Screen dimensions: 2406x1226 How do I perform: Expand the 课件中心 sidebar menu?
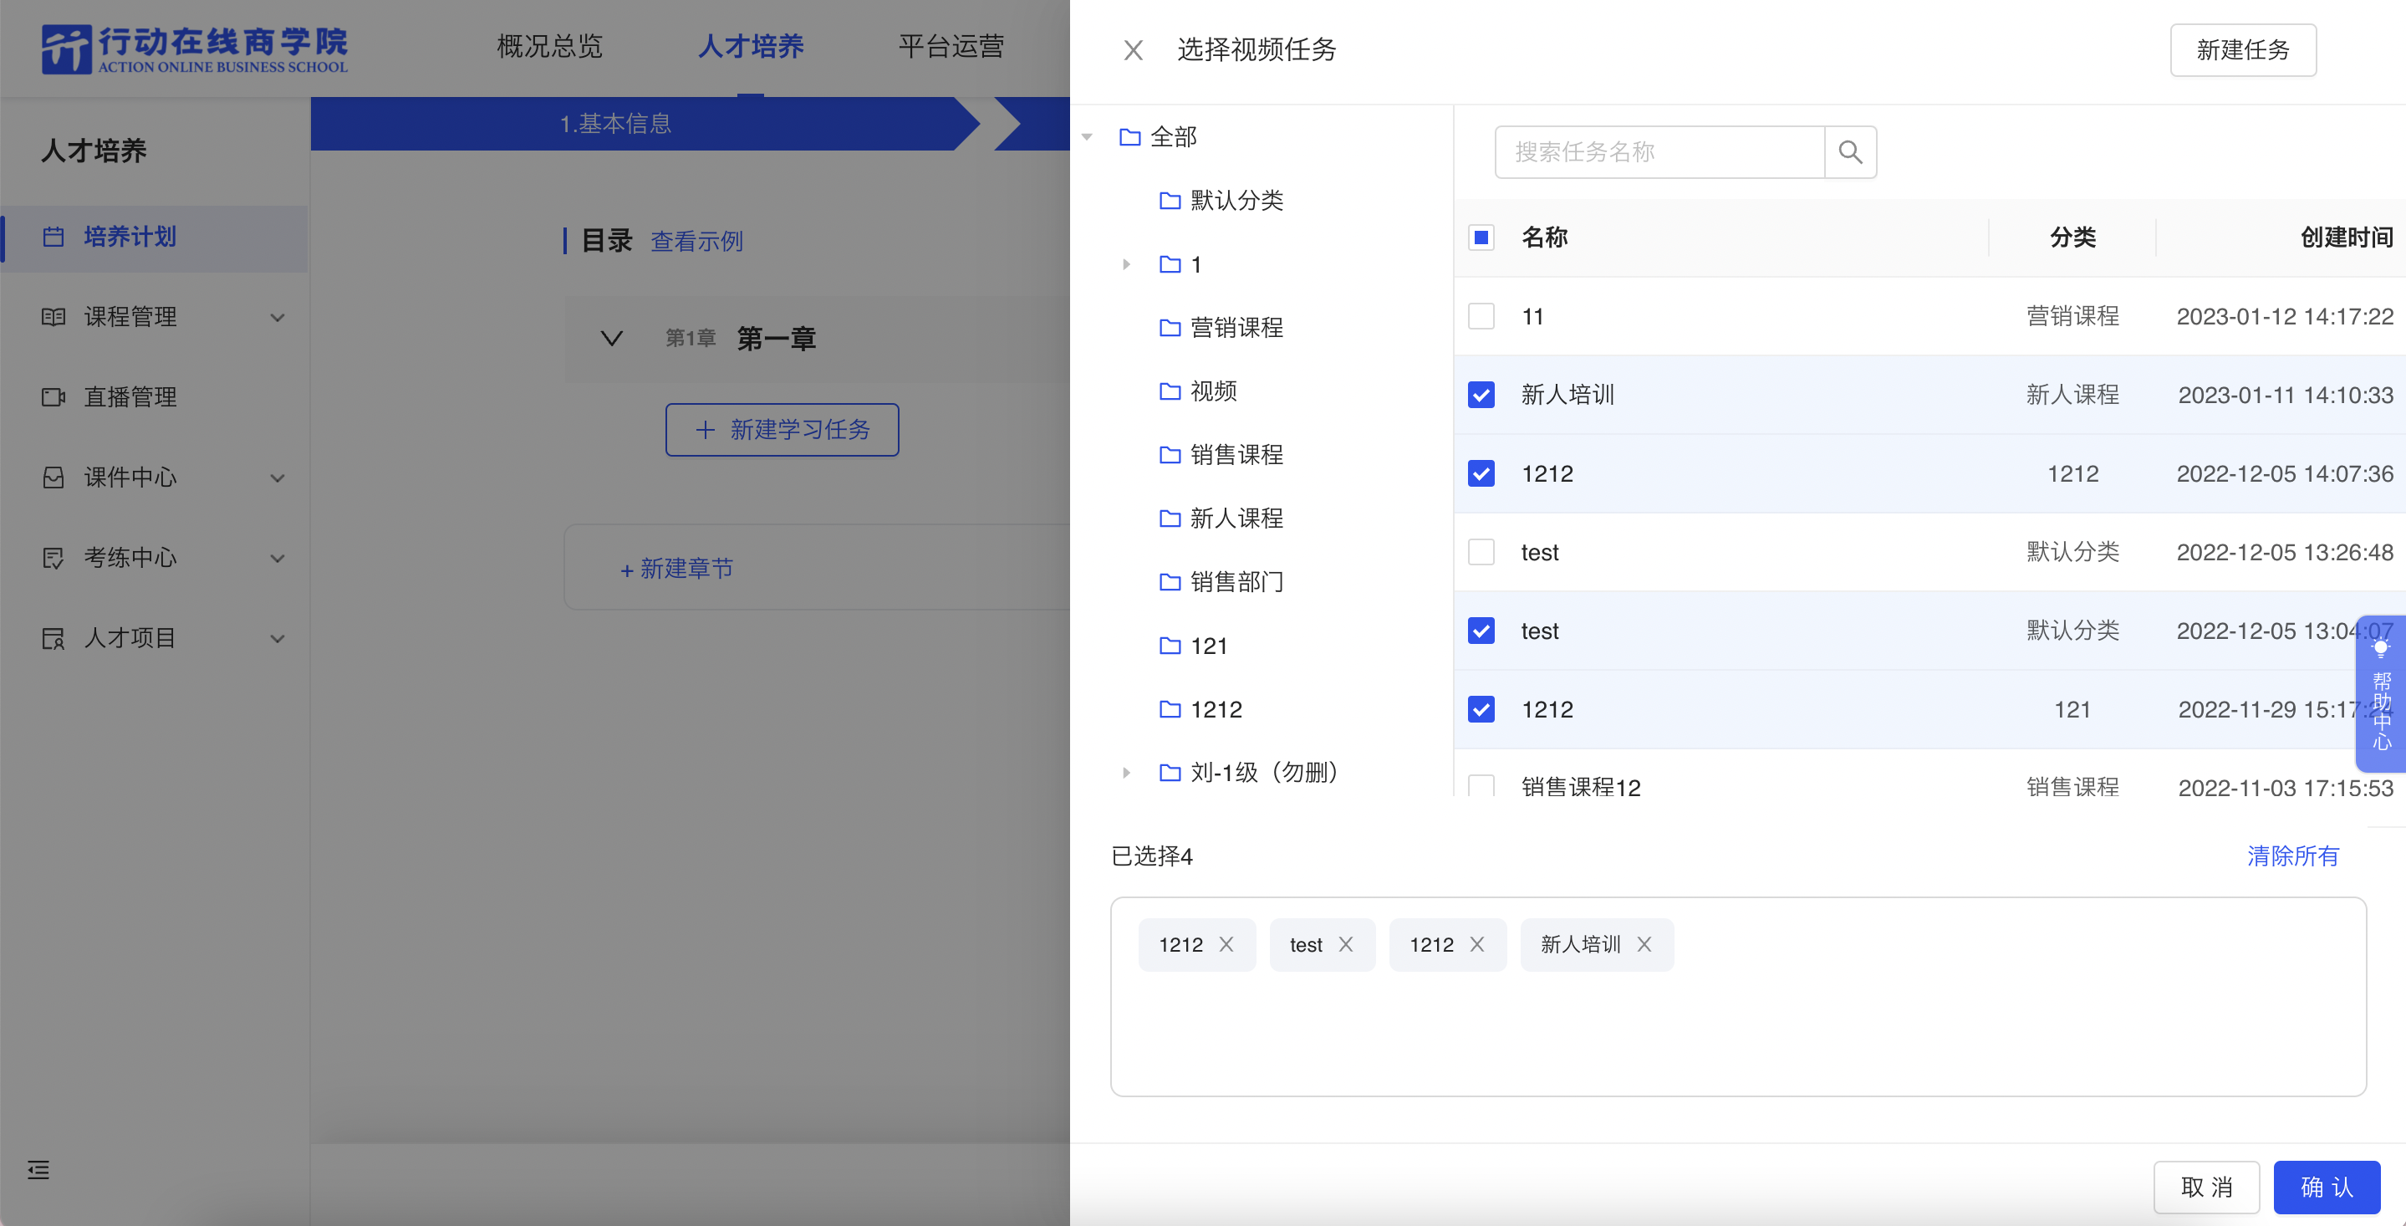coord(278,478)
